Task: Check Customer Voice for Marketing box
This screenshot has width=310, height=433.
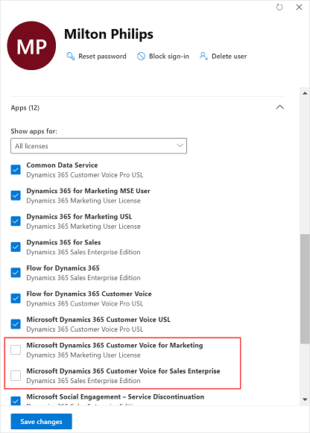Action: click(16, 350)
